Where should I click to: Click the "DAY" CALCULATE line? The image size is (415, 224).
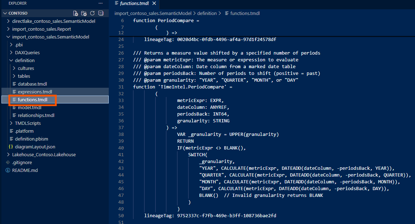point(294,189)
